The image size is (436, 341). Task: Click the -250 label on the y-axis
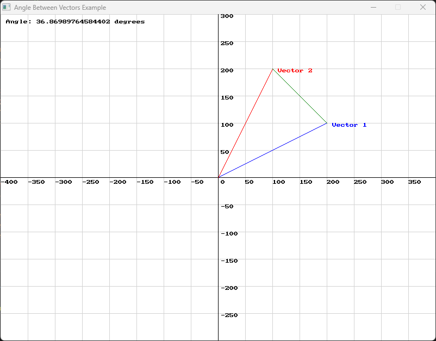230,315
